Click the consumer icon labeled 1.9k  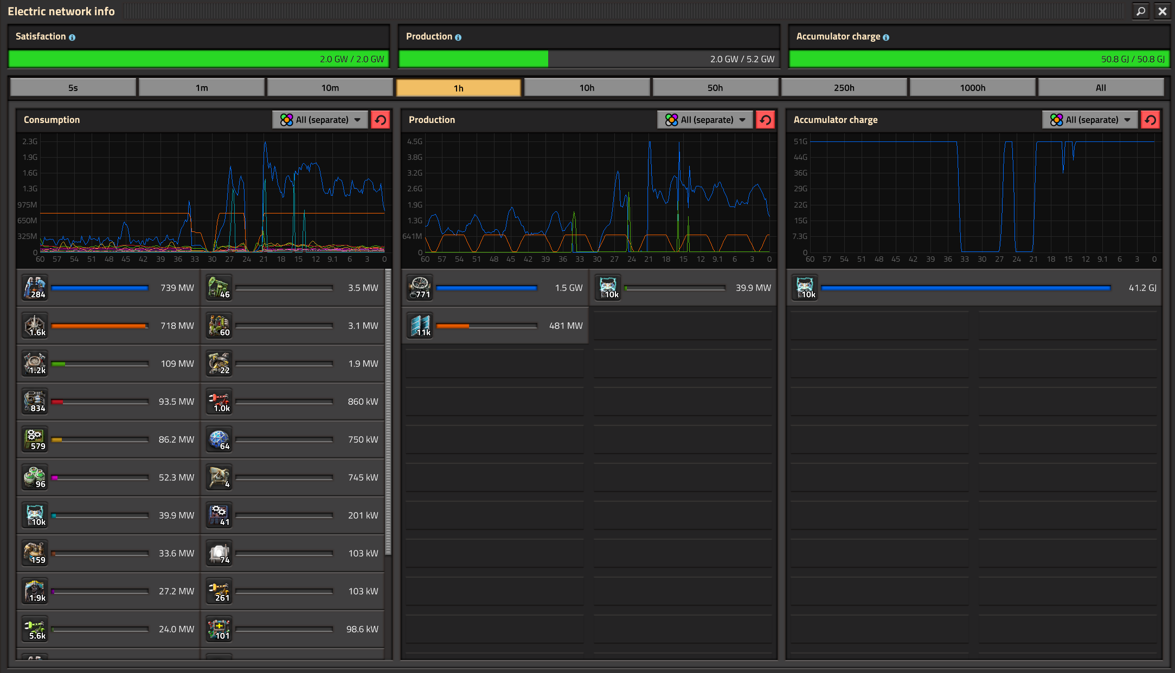click(35, 591)
